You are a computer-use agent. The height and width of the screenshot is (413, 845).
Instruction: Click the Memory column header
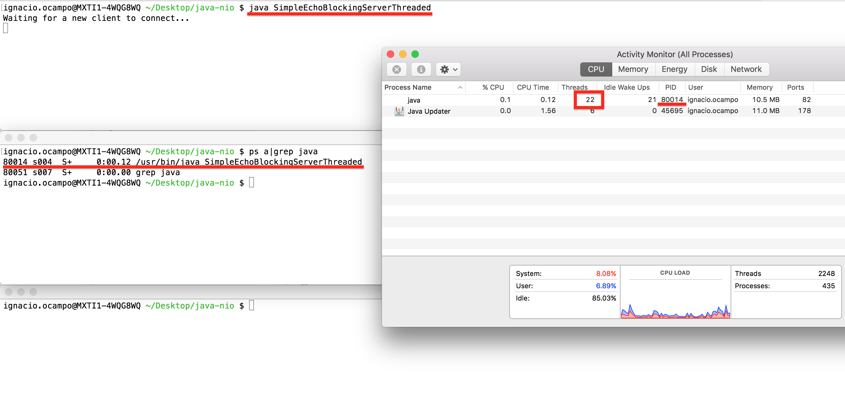click(x=760, y=87)
